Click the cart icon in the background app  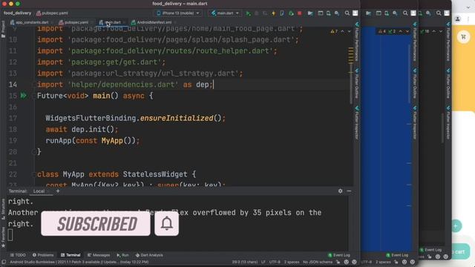coord(463,37)
